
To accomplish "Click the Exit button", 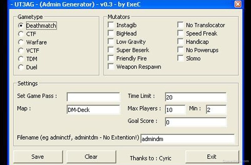I will pos(212,157).
